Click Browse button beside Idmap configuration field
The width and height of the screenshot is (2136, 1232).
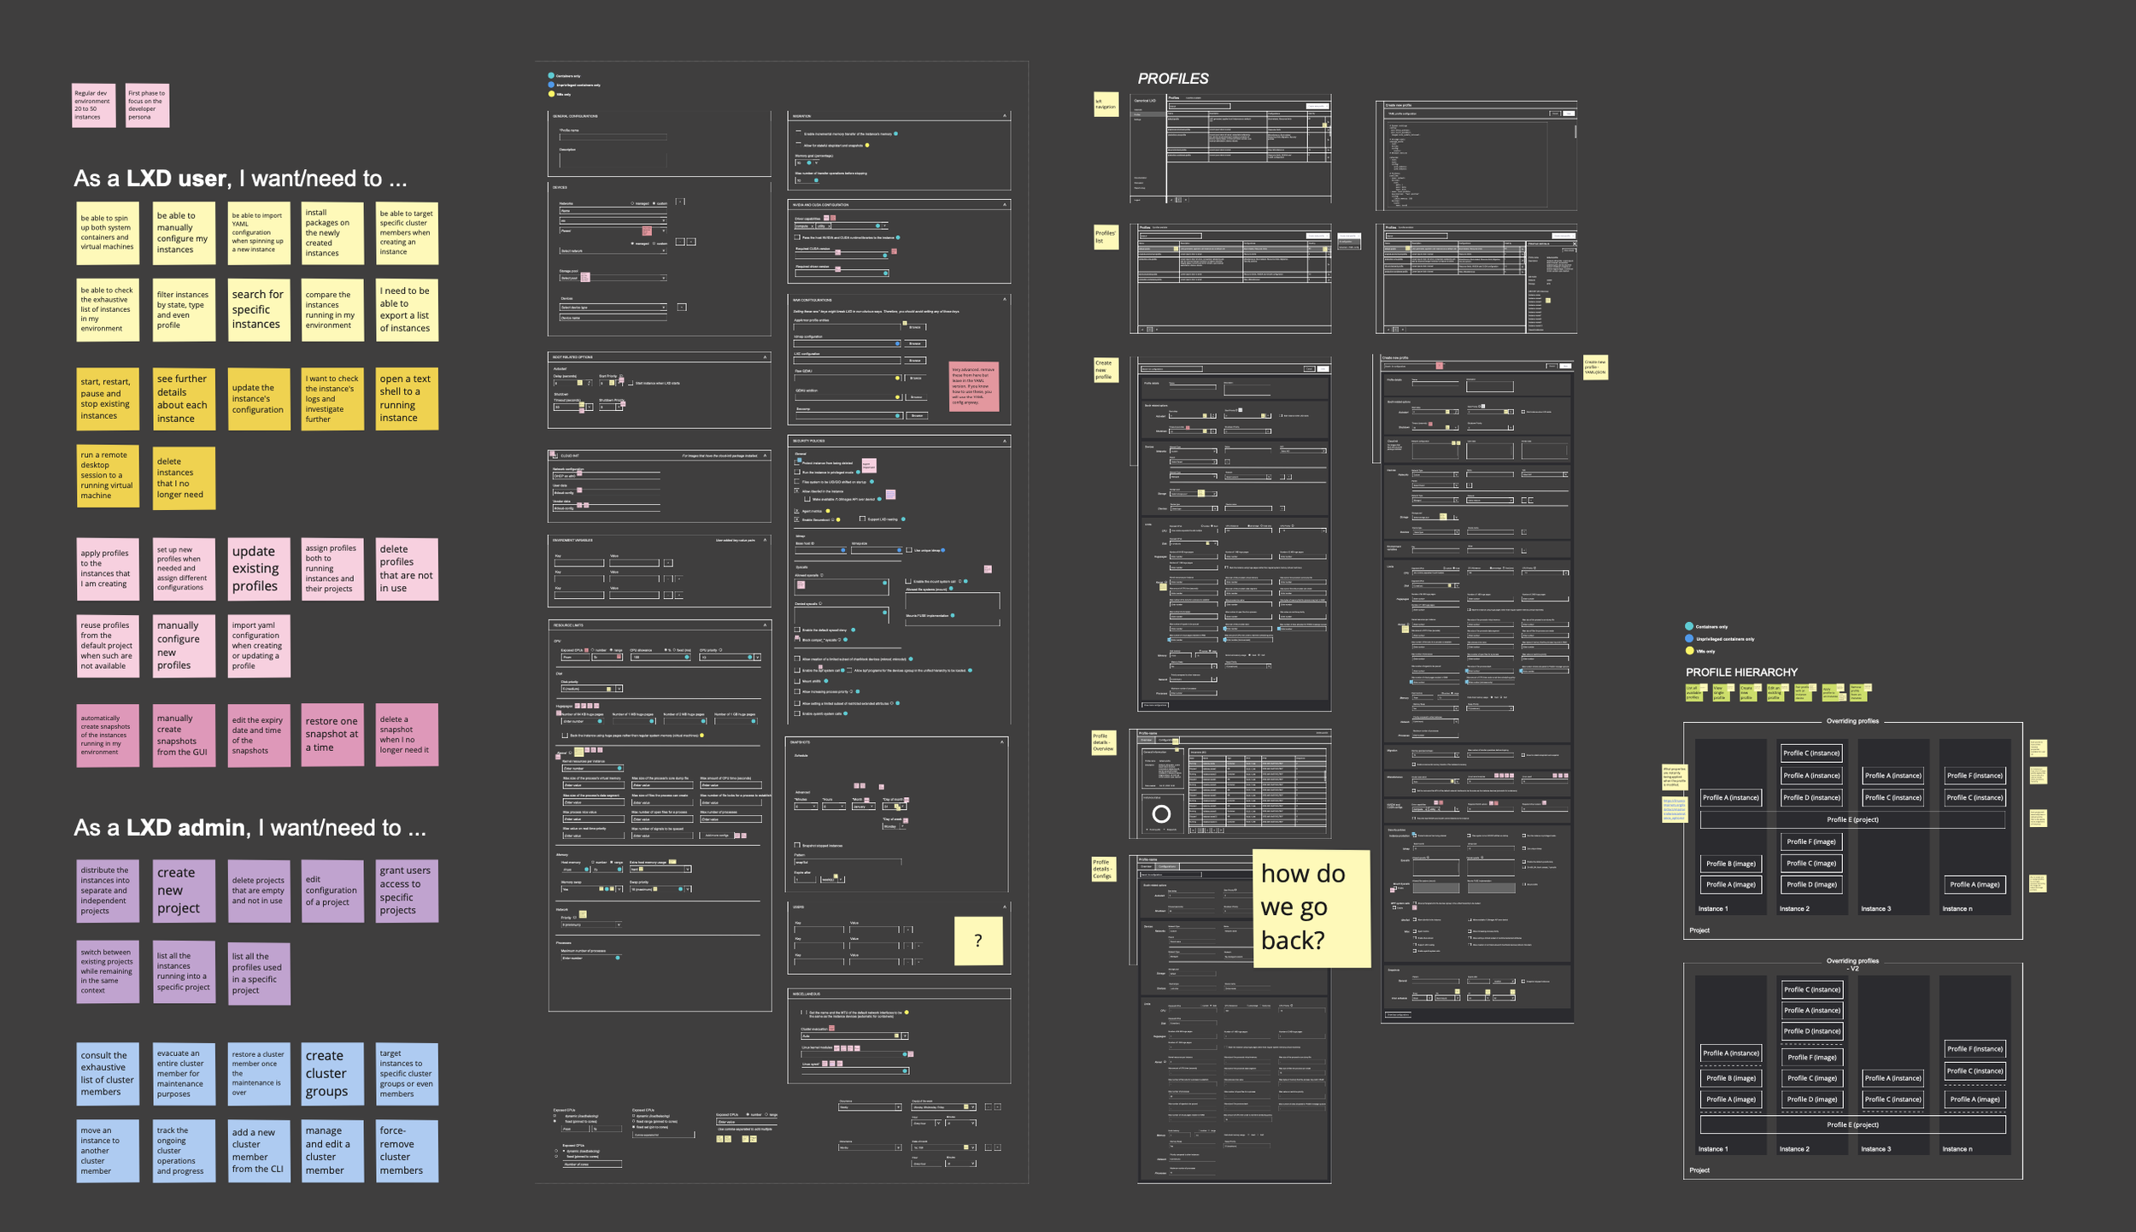[915, 343]
